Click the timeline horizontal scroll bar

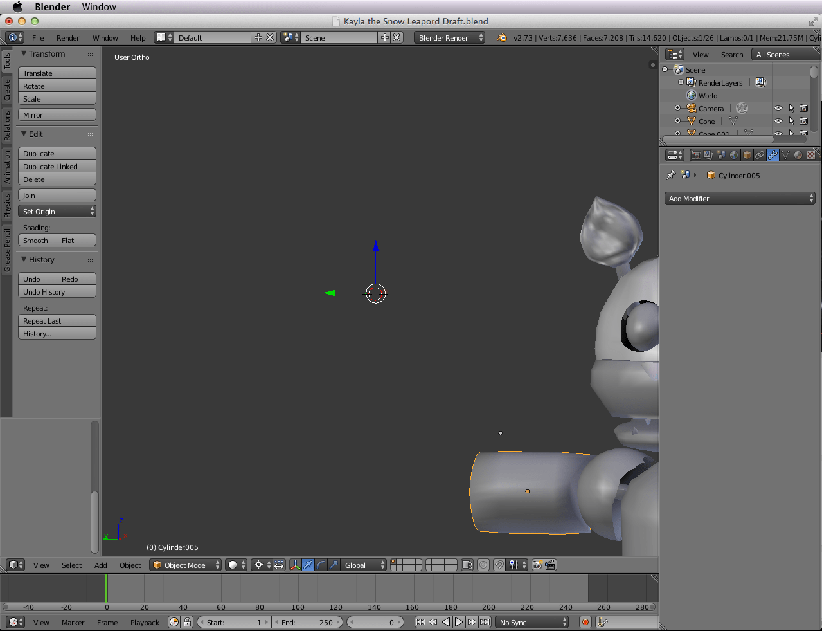[329, 607]
